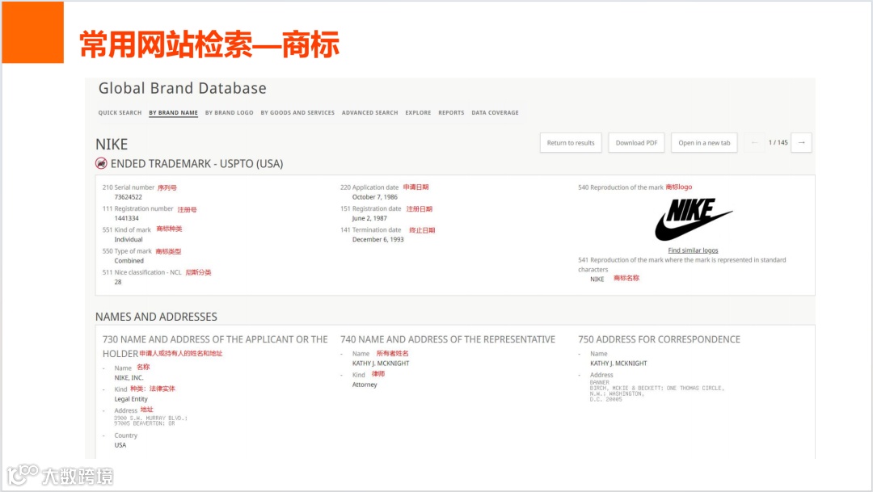Click the Find similar logos link

point(694,250)
